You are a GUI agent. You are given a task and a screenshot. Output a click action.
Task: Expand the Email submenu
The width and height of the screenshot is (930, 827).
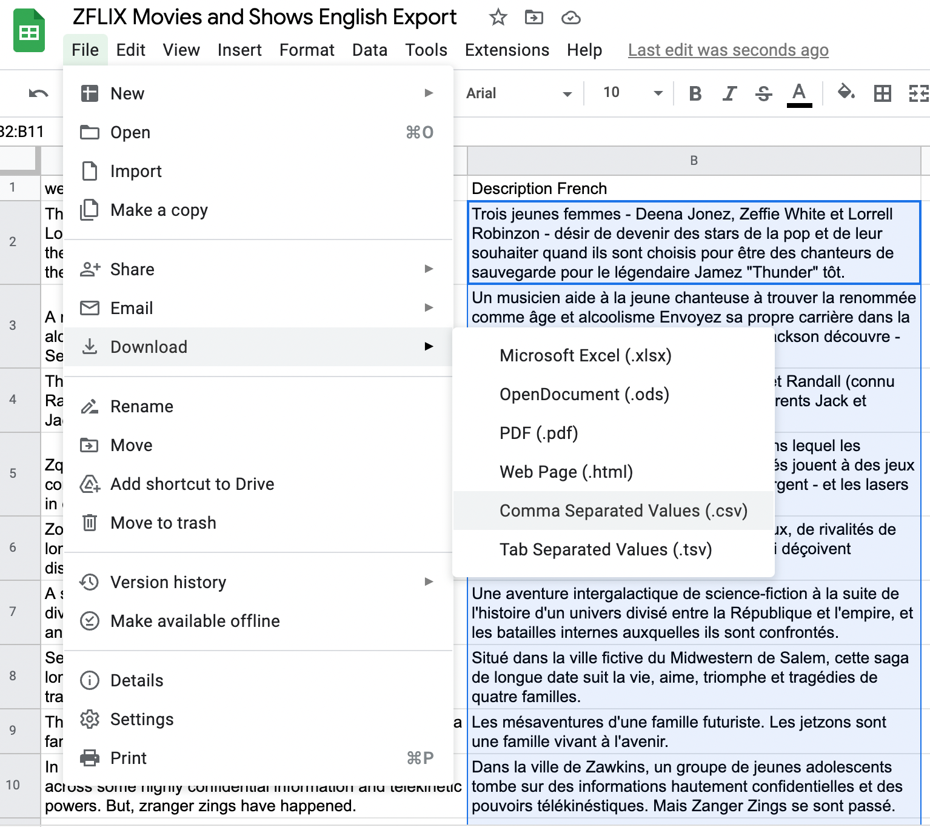point(258,308)
